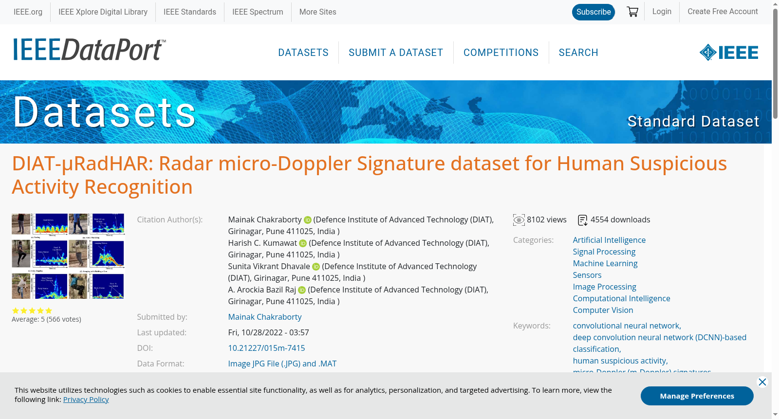Click the 'Average: 5 (566 votes)' text
The height and width of the screenshot is (419, 779).
(46, 320)
